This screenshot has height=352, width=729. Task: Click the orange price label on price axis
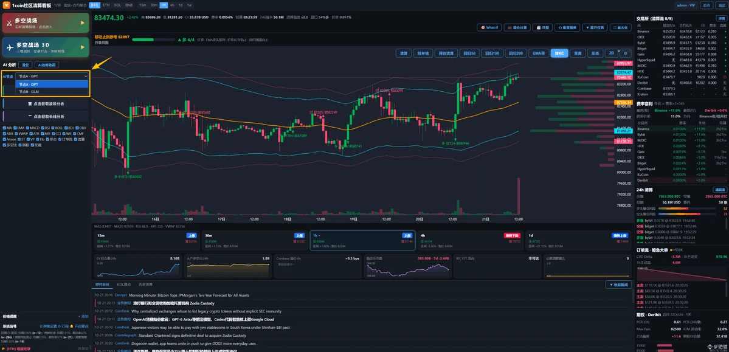623,102
